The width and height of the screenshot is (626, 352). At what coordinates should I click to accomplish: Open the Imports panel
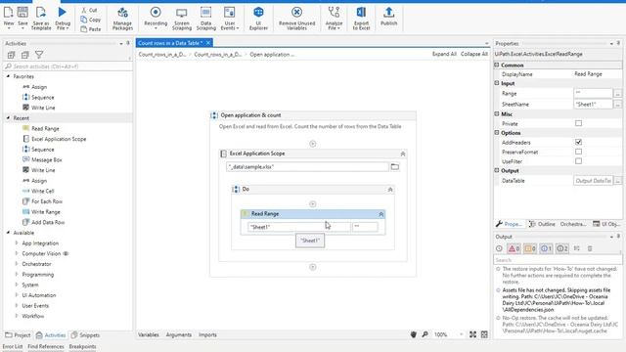pos(207,334)
